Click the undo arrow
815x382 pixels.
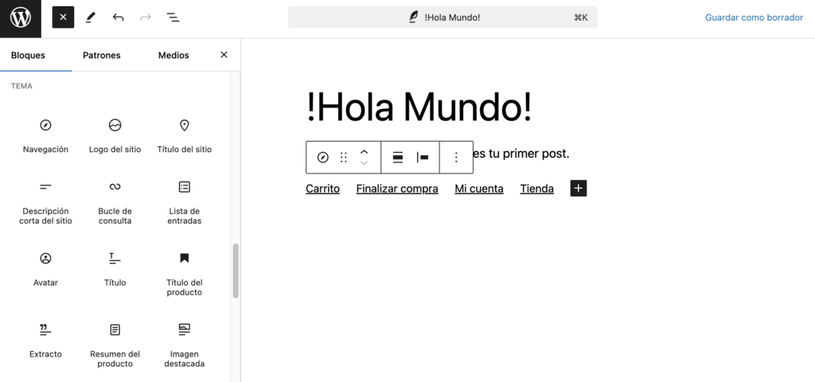(x=118, y=18)
